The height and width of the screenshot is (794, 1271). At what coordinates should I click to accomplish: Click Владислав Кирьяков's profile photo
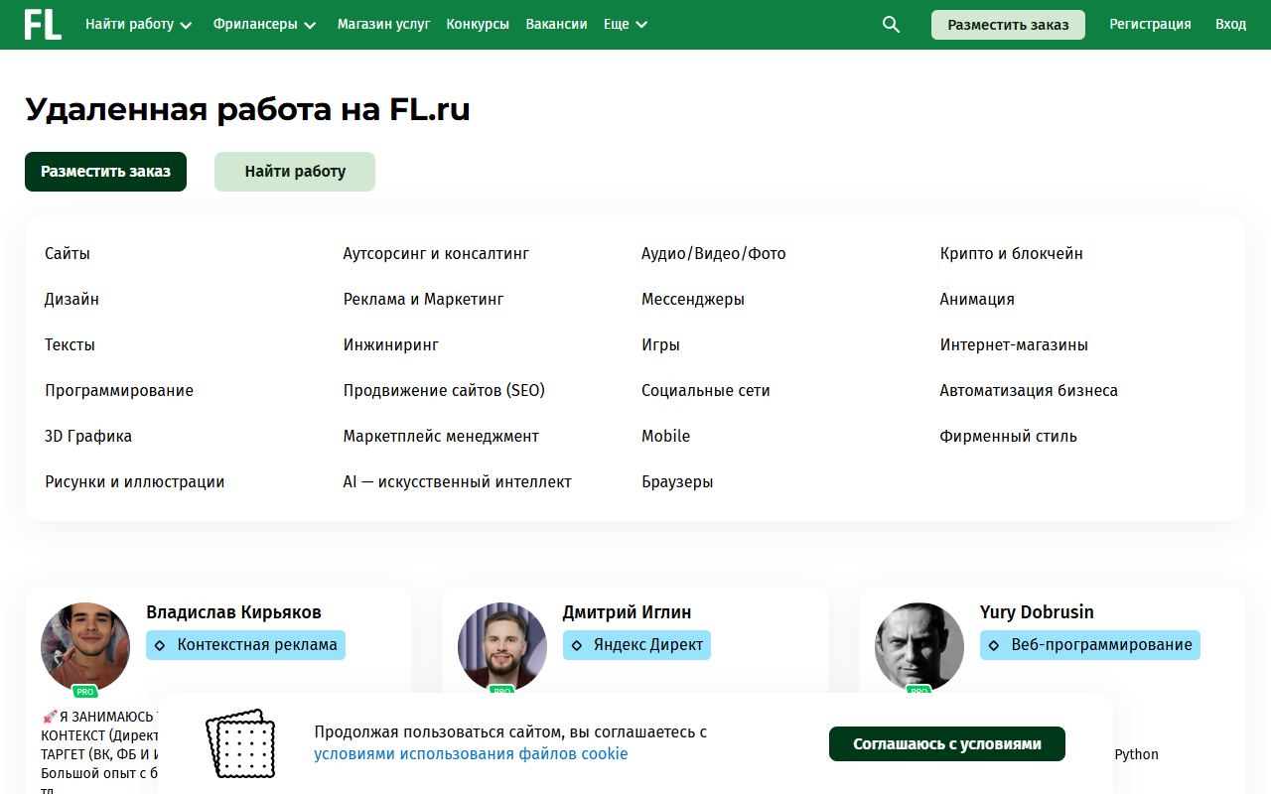[x=85, y=647]
